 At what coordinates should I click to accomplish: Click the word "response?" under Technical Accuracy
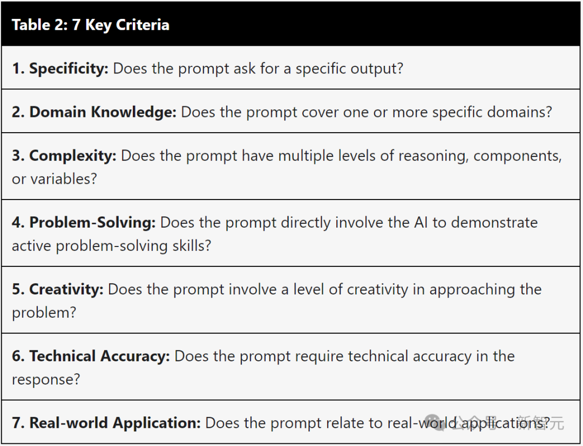click(46, 380)
